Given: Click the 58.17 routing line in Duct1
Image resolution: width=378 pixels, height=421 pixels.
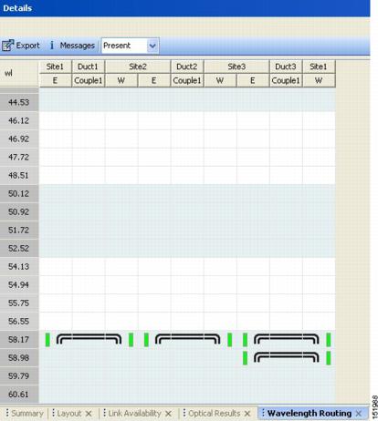Looking at the screenshot, I should tap(89, 339).
